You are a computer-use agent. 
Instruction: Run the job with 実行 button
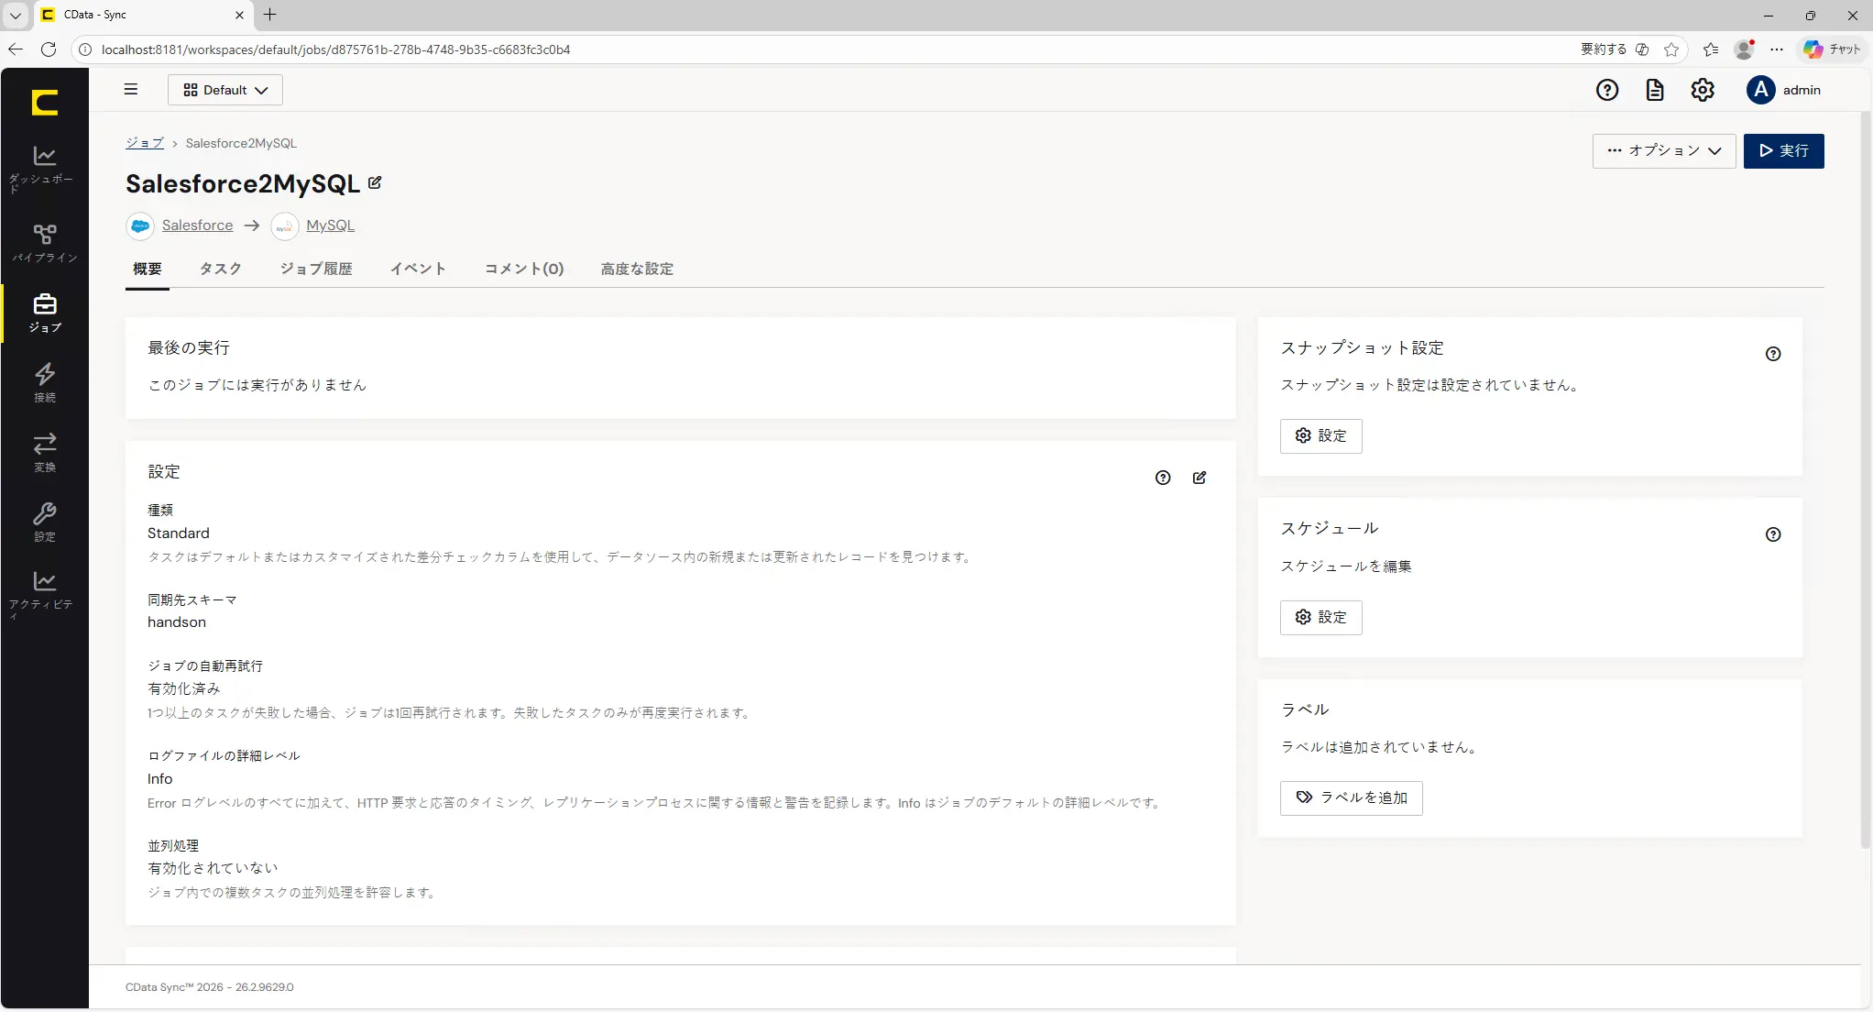(1783, 151)
